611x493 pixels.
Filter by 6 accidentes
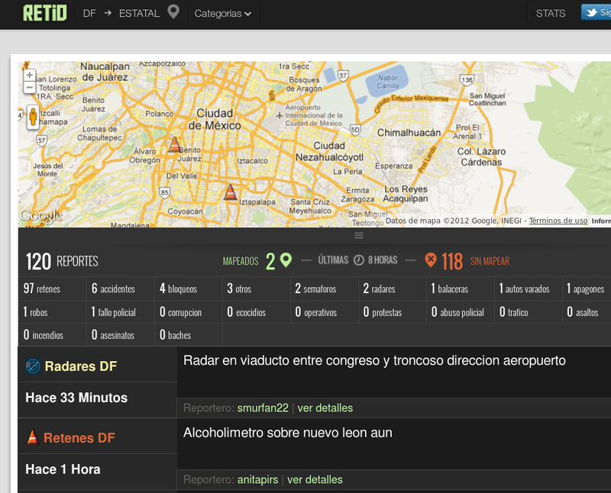click(121, 288)
